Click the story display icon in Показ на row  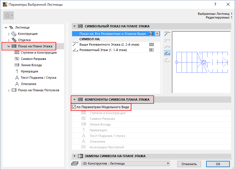pyautogui.click(x=151, y=34)
